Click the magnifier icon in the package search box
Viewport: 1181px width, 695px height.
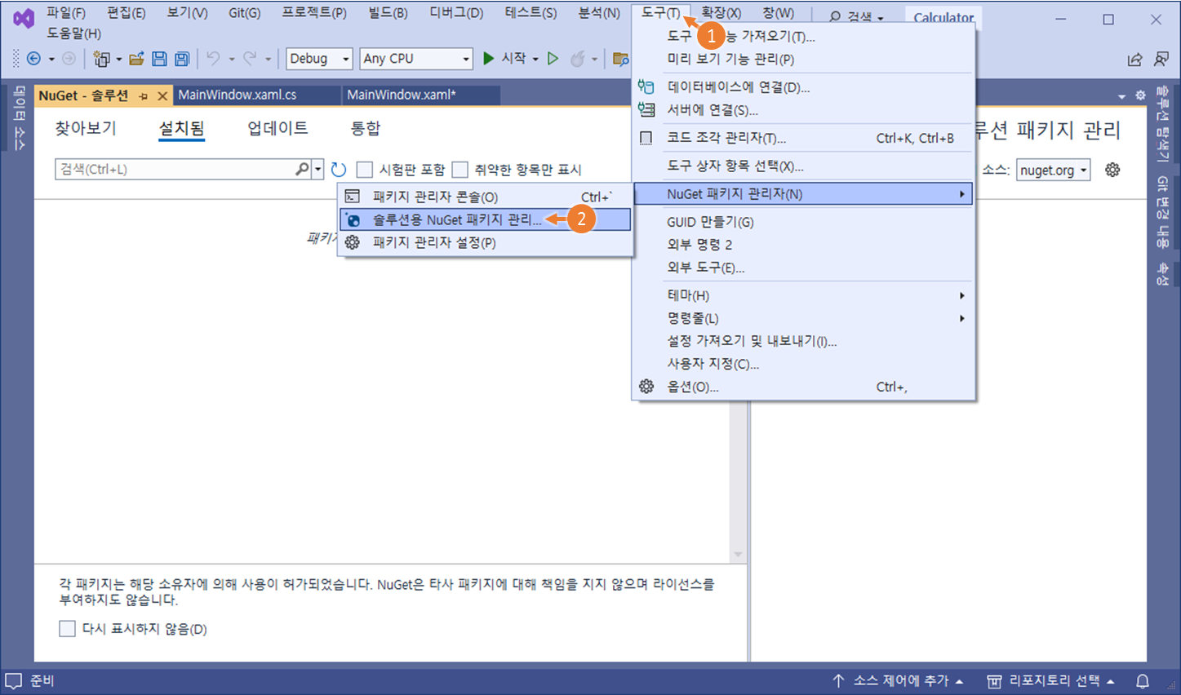(x=302, y=169)
